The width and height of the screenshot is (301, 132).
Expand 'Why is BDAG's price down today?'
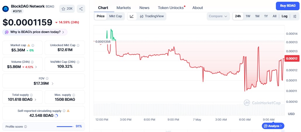(x=35, y=32)
